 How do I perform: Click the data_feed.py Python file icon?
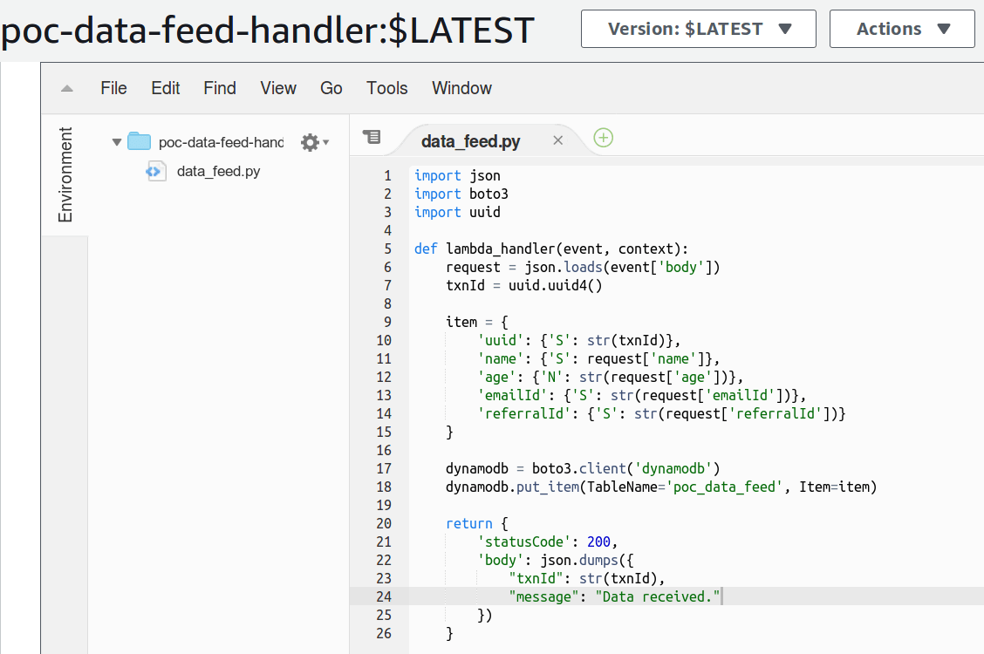(155, 171)
